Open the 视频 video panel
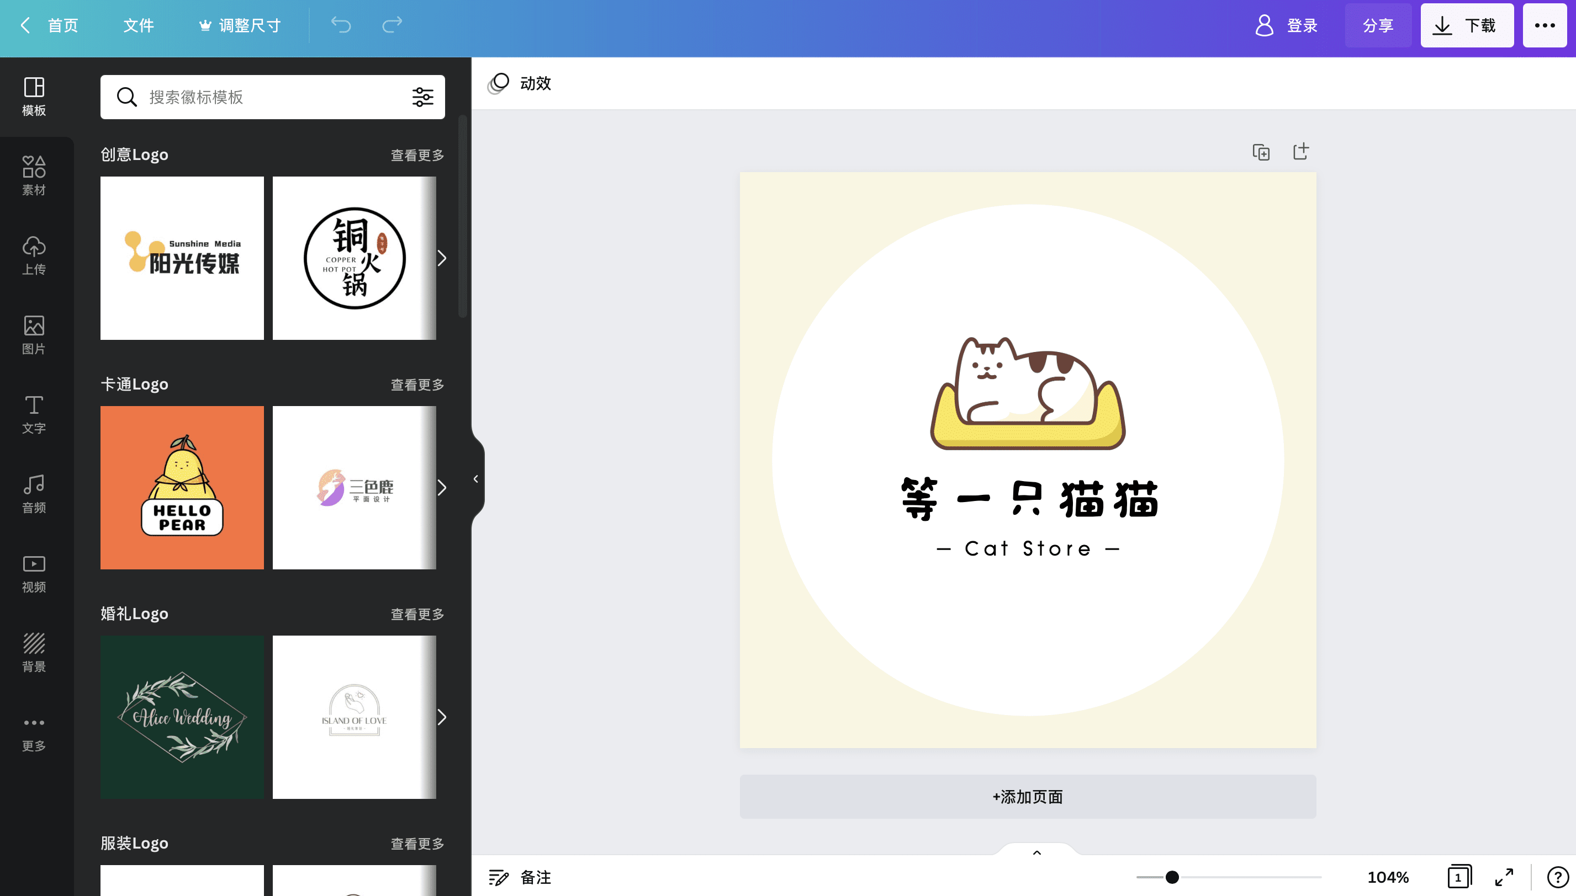Viewport: 1576px width, 896px height. tap(34, 573)
